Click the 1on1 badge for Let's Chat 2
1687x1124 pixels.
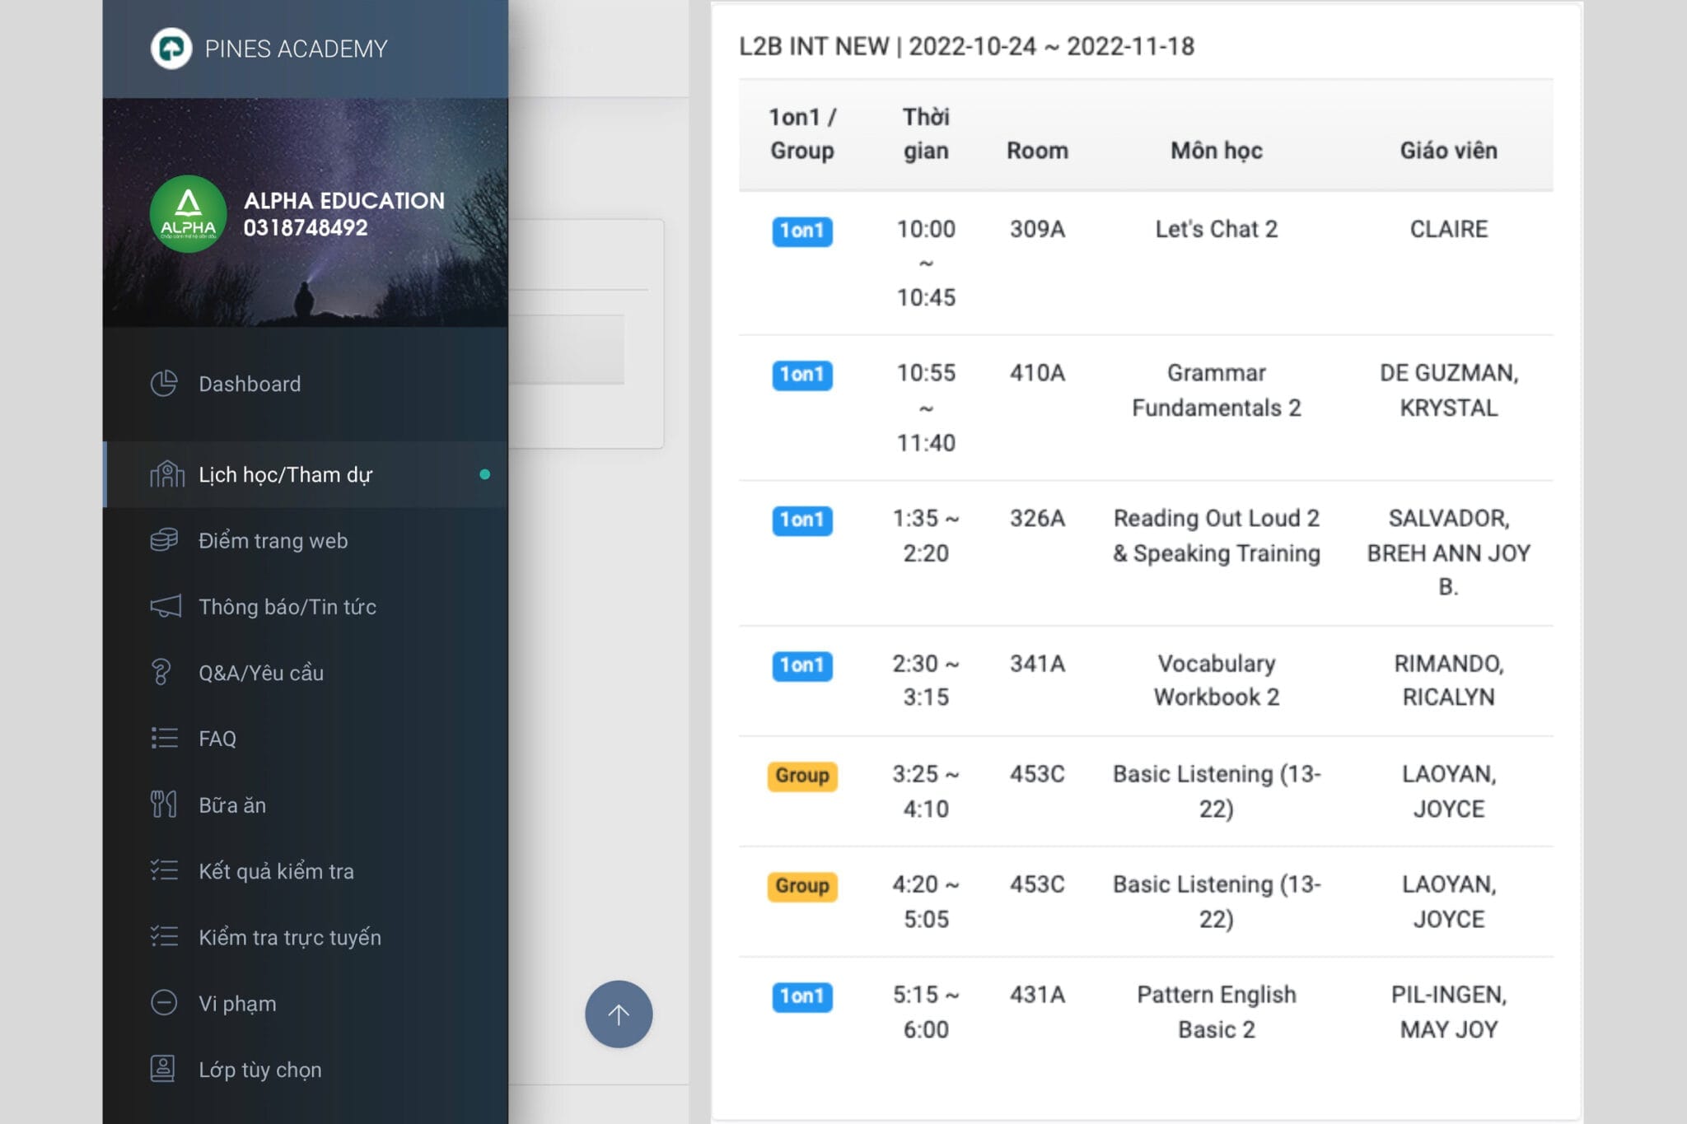pyautogui.click(x=802, y=231)
